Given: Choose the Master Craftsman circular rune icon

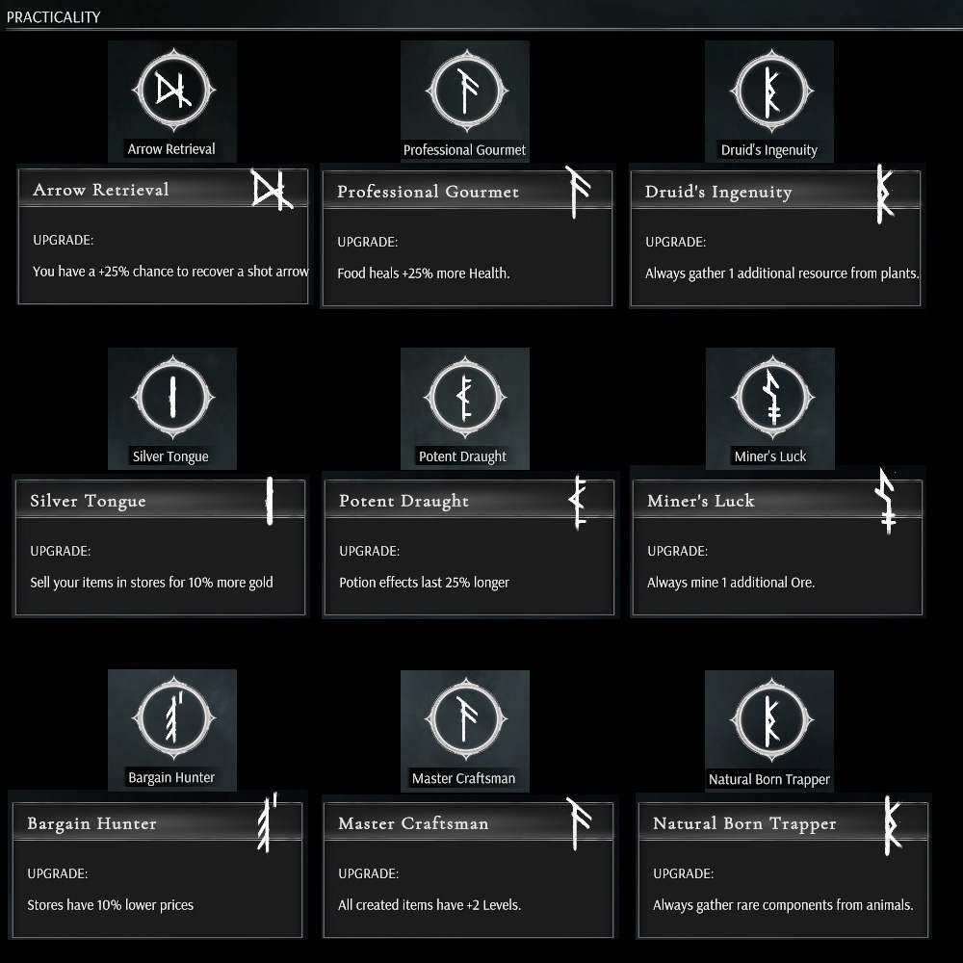Looking at the screenshot, I should 465,718.
